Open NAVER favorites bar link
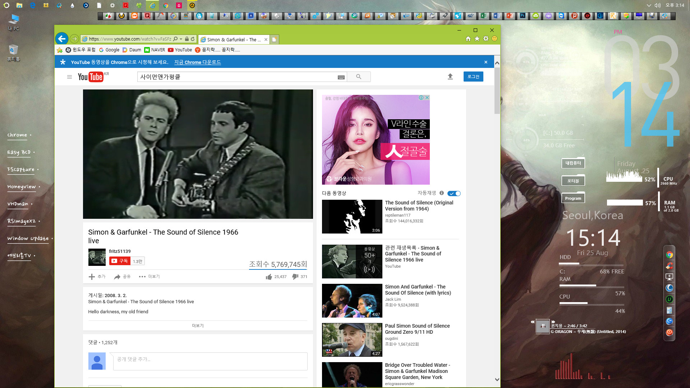The width and height of the screenshot is (690, 388). [155, 50]
